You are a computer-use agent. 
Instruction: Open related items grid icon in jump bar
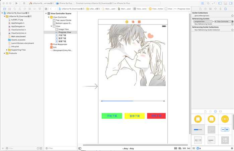pos(46,9)
